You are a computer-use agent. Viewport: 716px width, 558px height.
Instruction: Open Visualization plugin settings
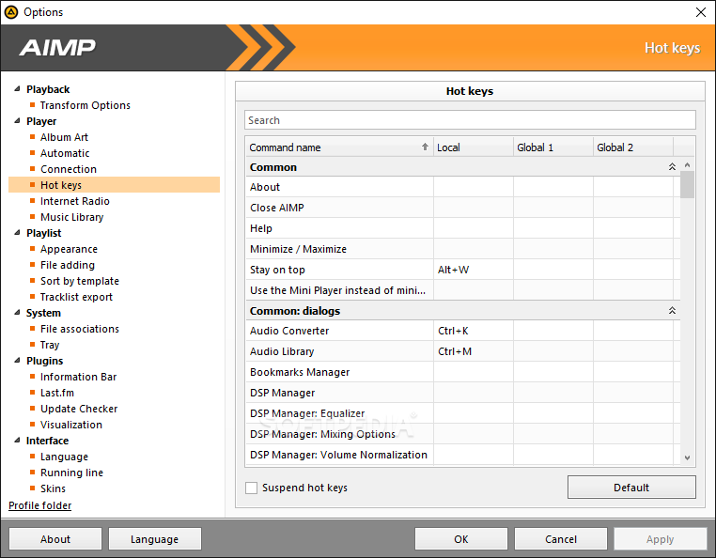[71, 425]
